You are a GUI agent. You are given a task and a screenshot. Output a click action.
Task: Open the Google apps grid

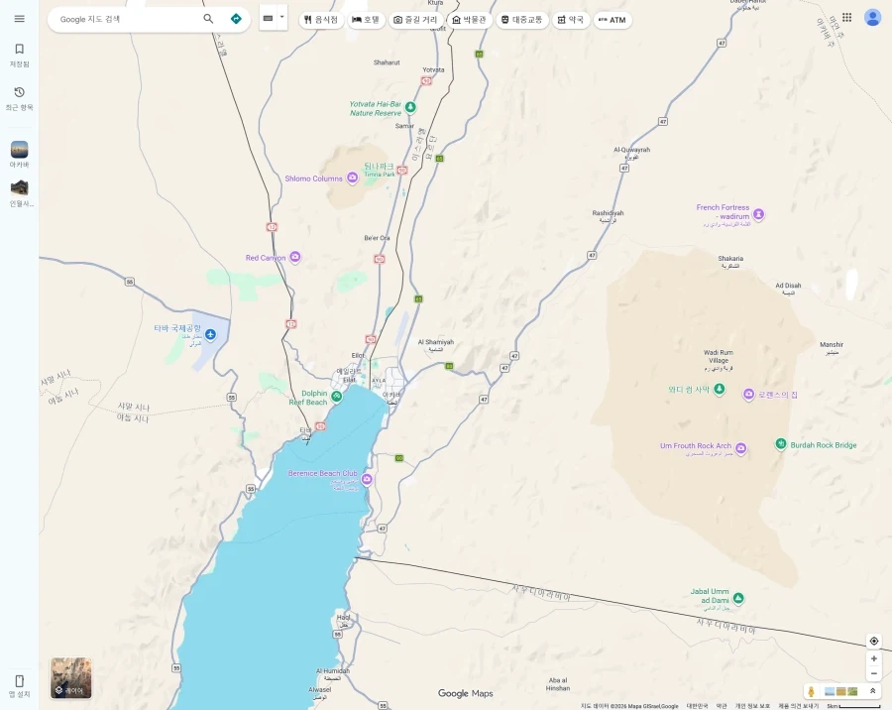(x=846, y=18)
